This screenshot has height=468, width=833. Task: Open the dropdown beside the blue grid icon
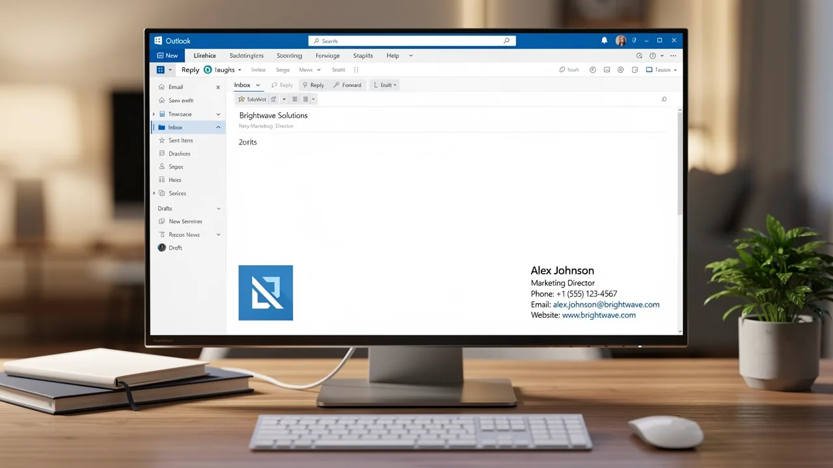(171, 70)
